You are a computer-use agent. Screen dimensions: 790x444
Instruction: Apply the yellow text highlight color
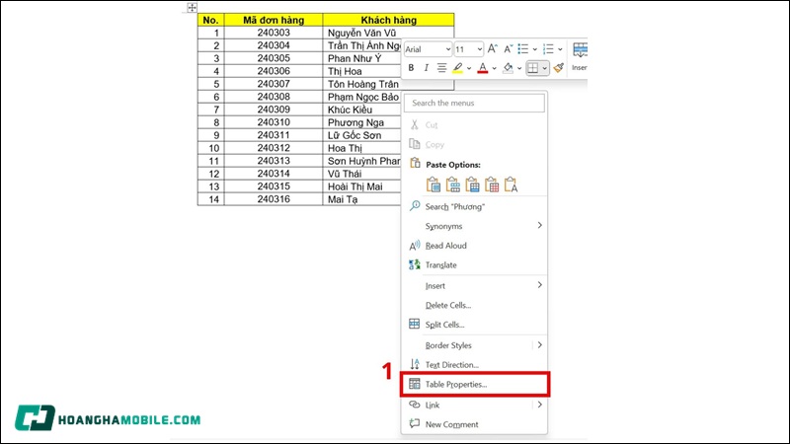click(x=457, y=68)
